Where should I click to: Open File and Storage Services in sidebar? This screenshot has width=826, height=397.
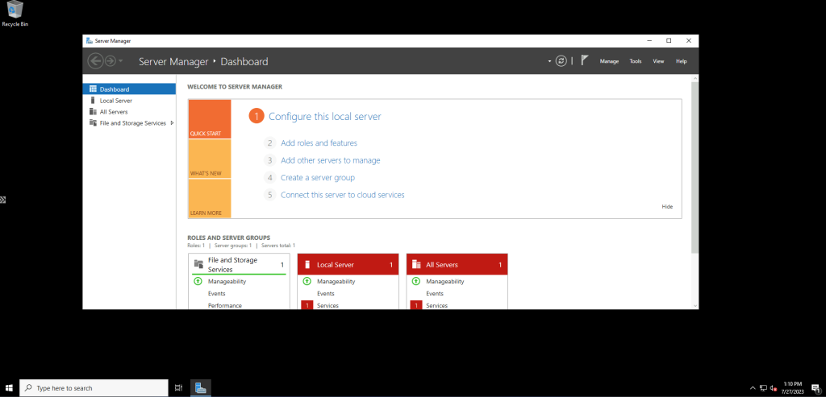click(x=129, y=123)
